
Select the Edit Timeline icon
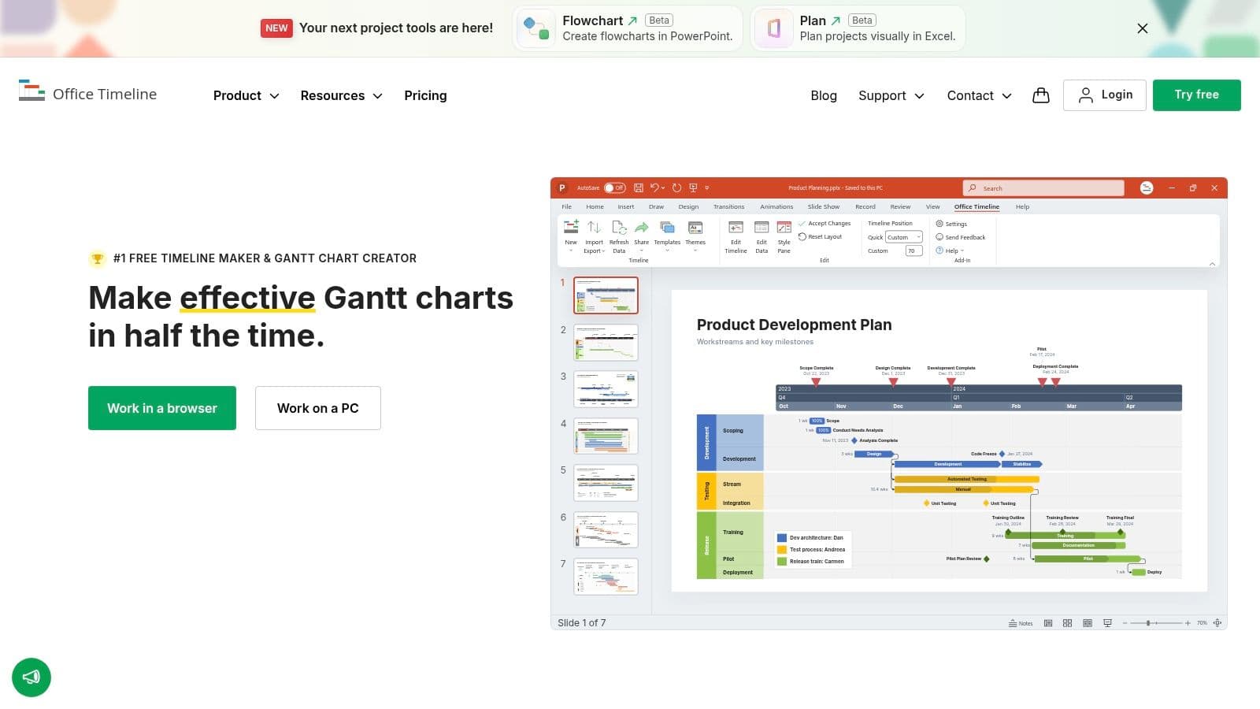[736, 228]
